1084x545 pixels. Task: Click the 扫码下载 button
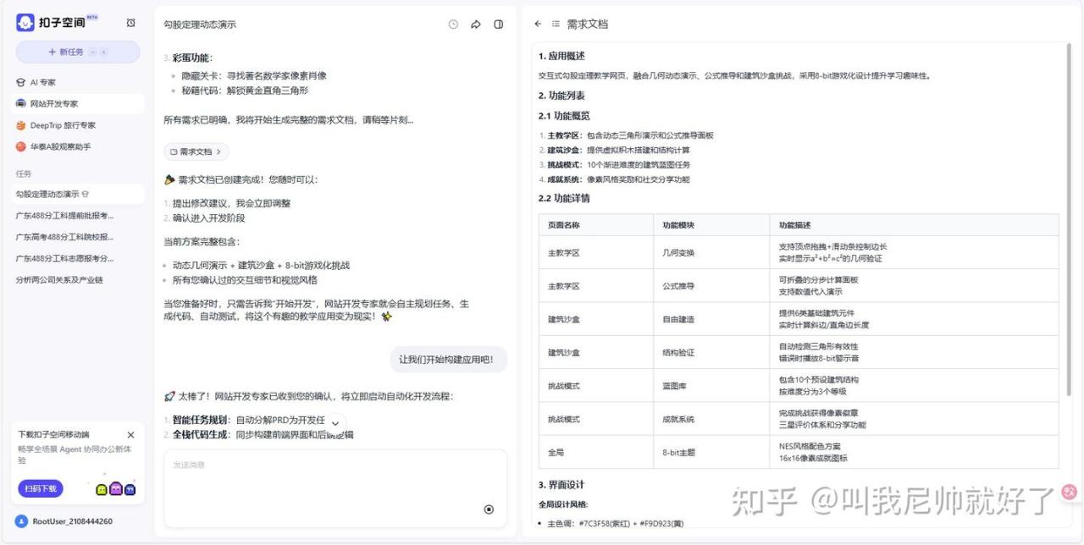[x=40, y=488]
